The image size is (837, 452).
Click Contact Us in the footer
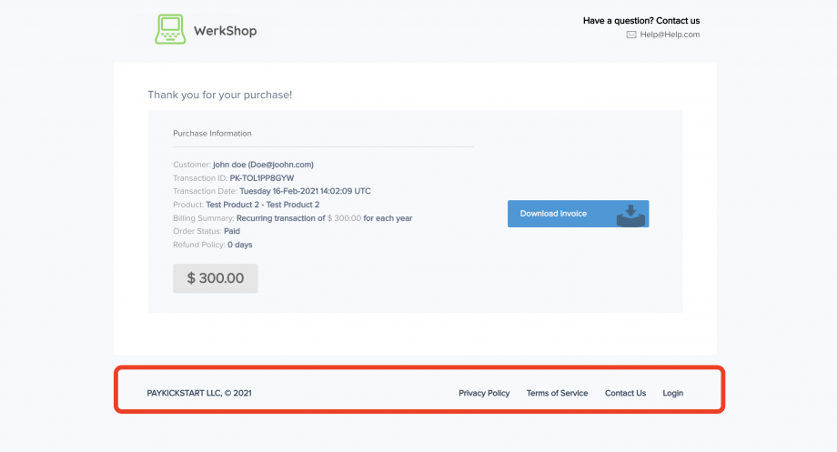coord(625,393)
